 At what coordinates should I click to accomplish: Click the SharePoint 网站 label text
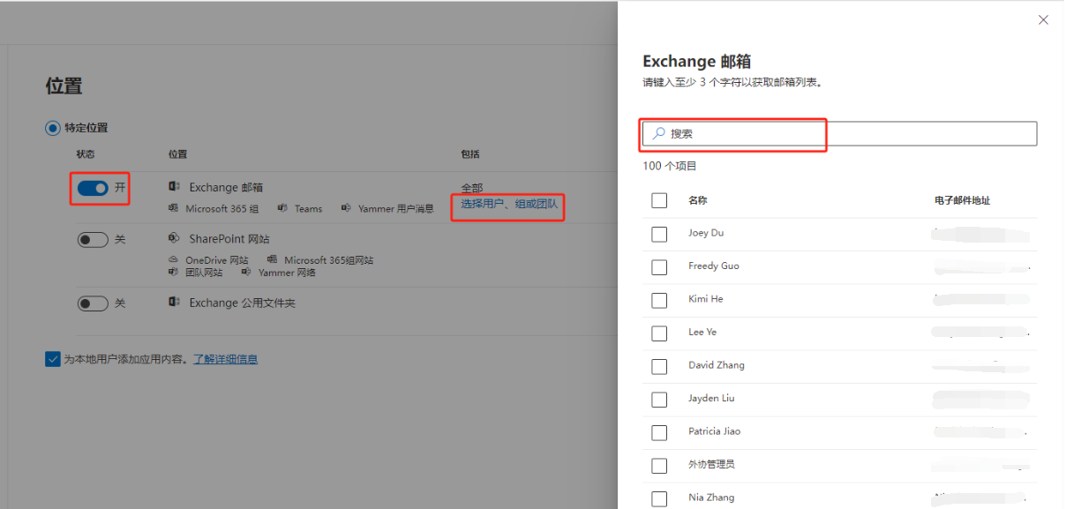229,239
